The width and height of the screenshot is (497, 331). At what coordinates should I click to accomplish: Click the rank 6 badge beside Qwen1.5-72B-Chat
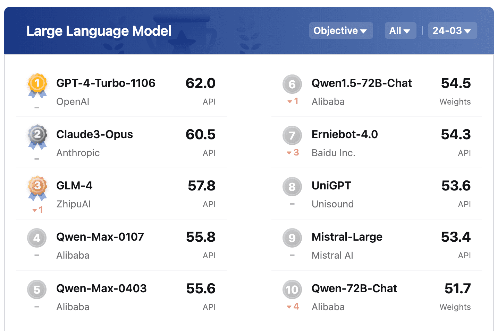coord(292,84)
